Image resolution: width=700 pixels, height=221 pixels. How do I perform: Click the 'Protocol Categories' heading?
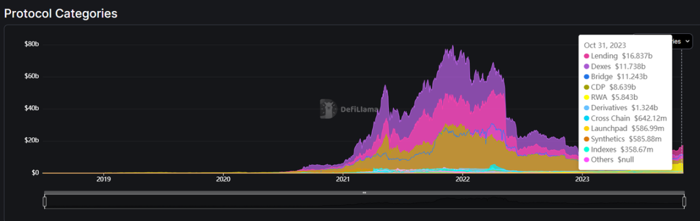[61, 14]
